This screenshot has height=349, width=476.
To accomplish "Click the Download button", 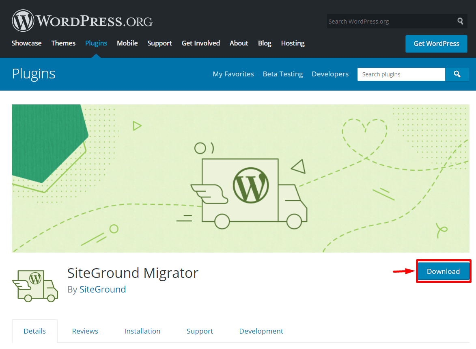I will [443, 271].
